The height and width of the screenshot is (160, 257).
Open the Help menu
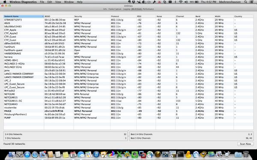[x=80, y=2]
